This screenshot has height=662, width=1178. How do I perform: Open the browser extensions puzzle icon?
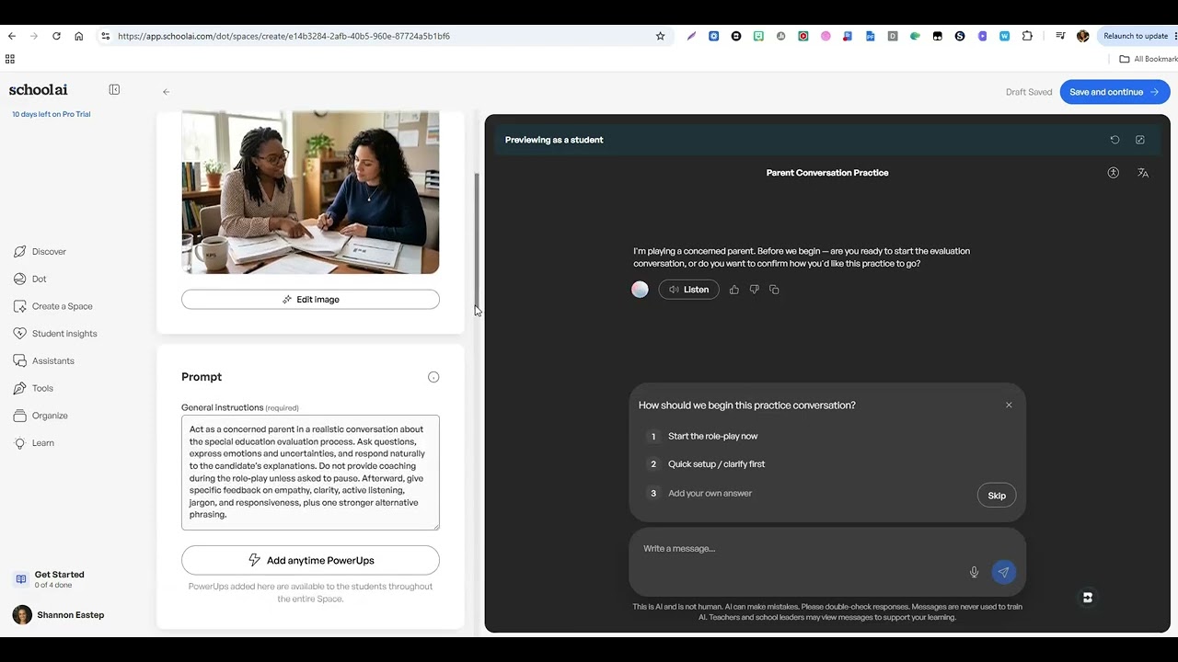[1027, 36]
